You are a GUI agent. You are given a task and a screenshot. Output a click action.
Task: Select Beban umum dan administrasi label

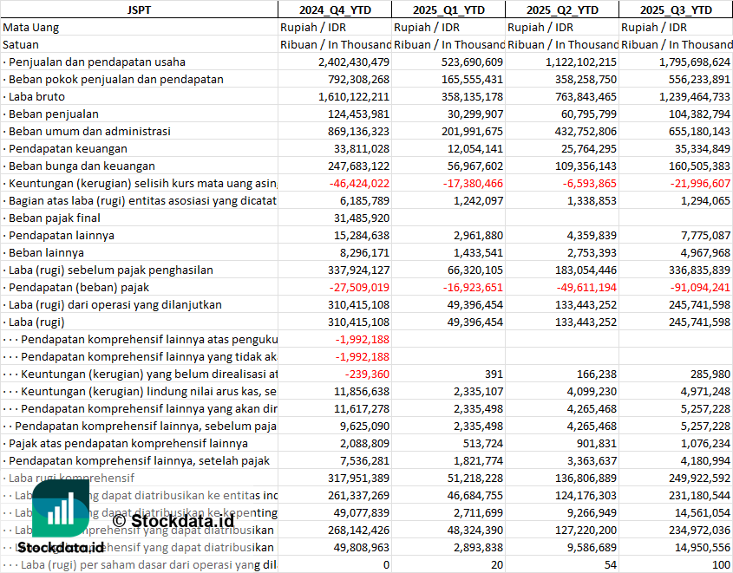tap(89, 131)
